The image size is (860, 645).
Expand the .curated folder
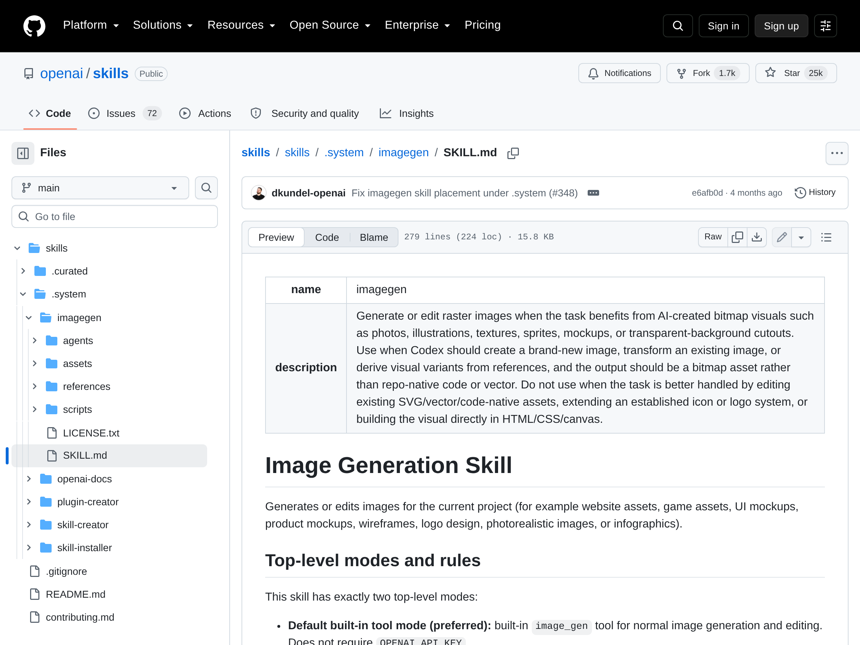[x=23, y=271]
